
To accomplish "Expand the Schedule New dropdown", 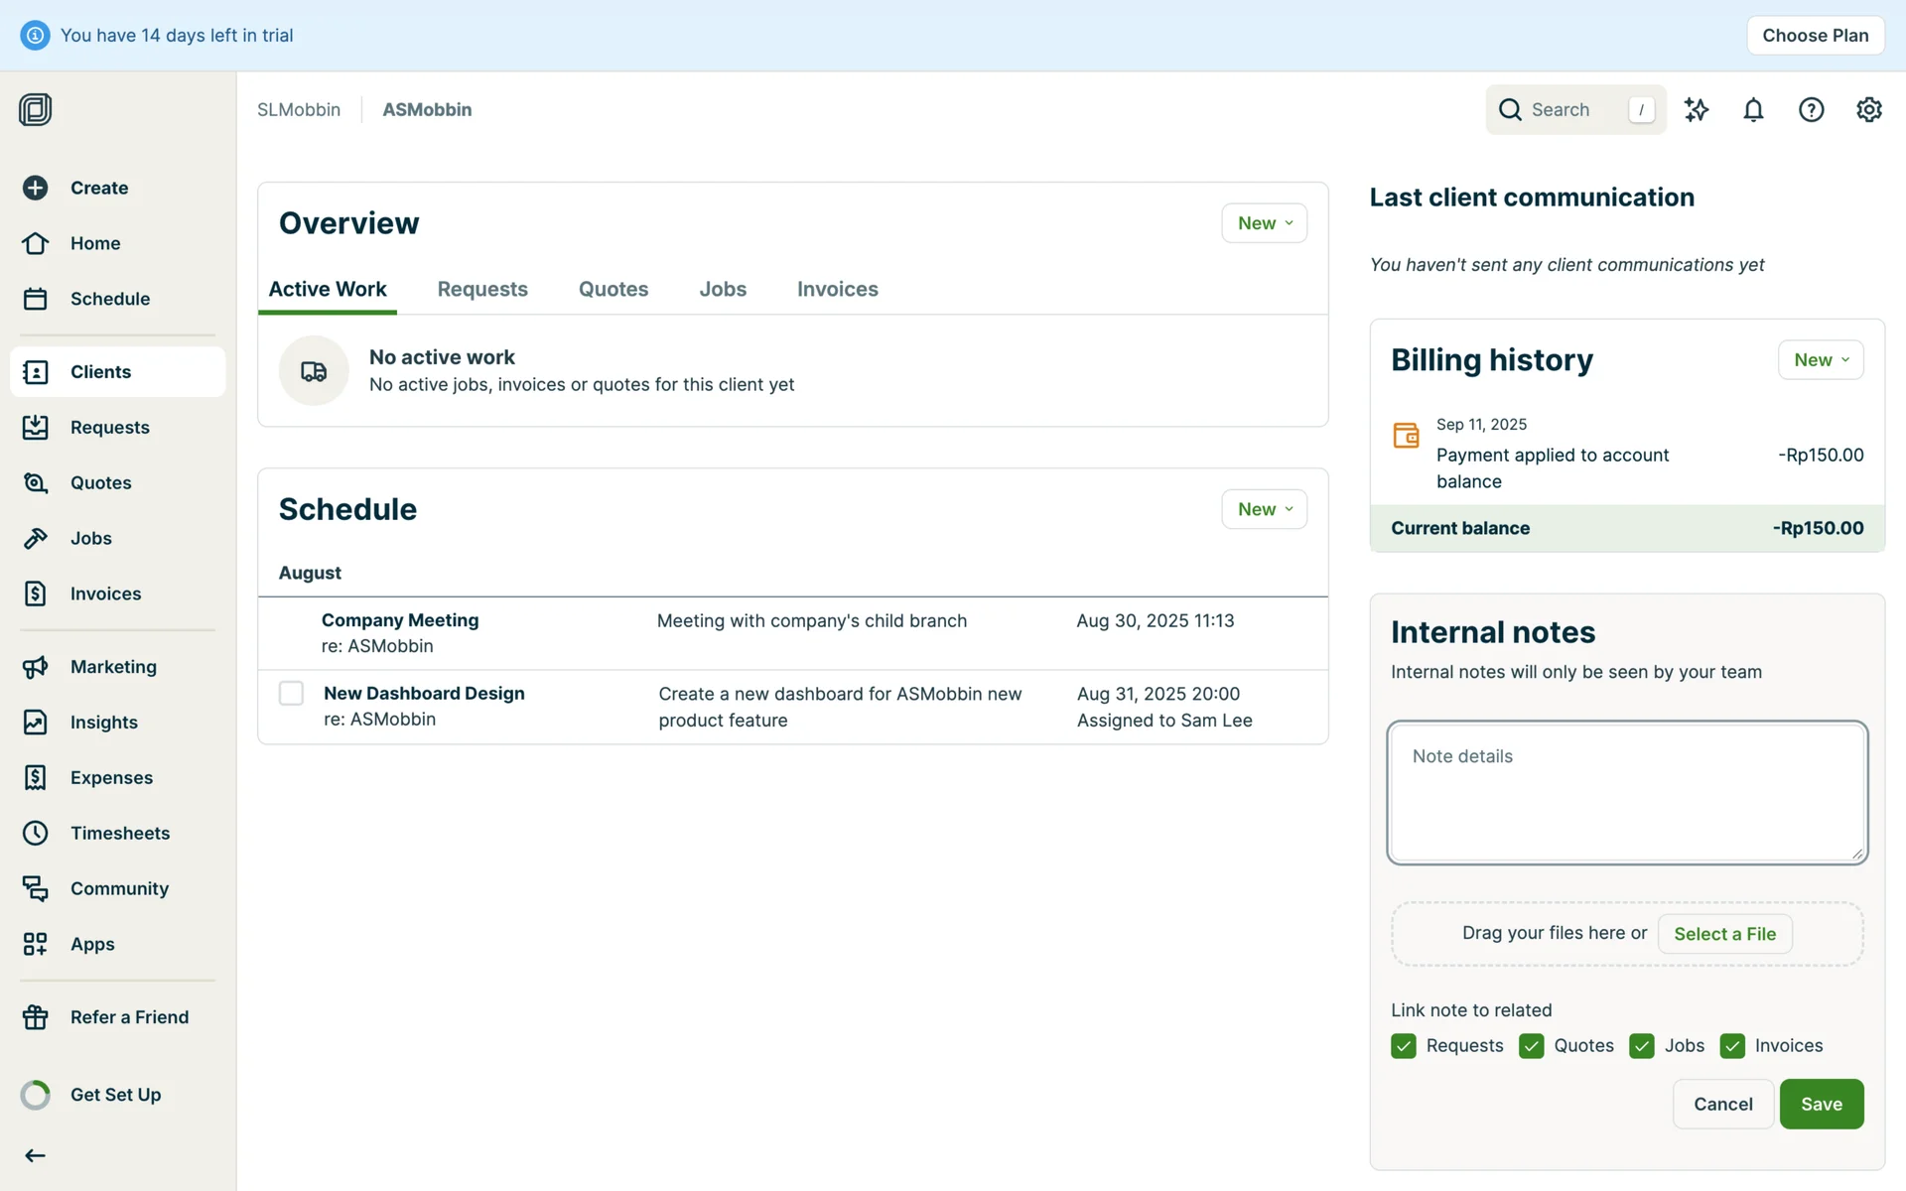I will tap(1264, 509).
